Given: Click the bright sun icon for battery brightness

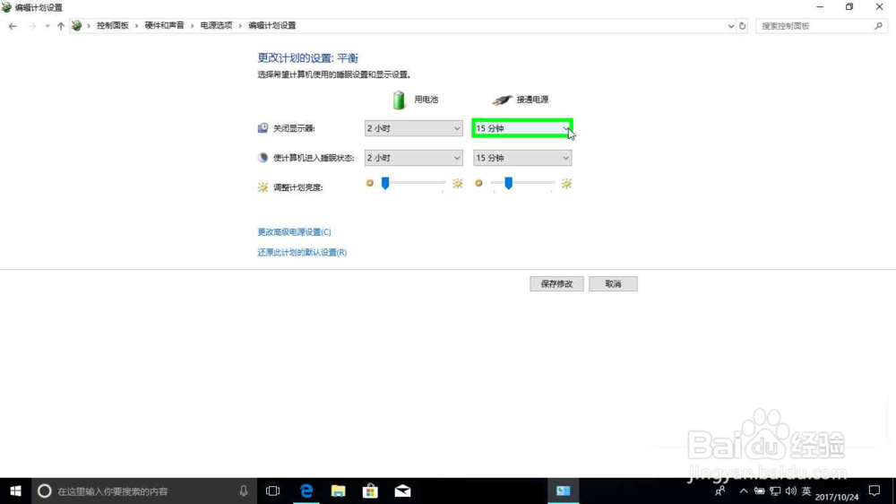Looking at the screenshot, I should coord(458,183).
